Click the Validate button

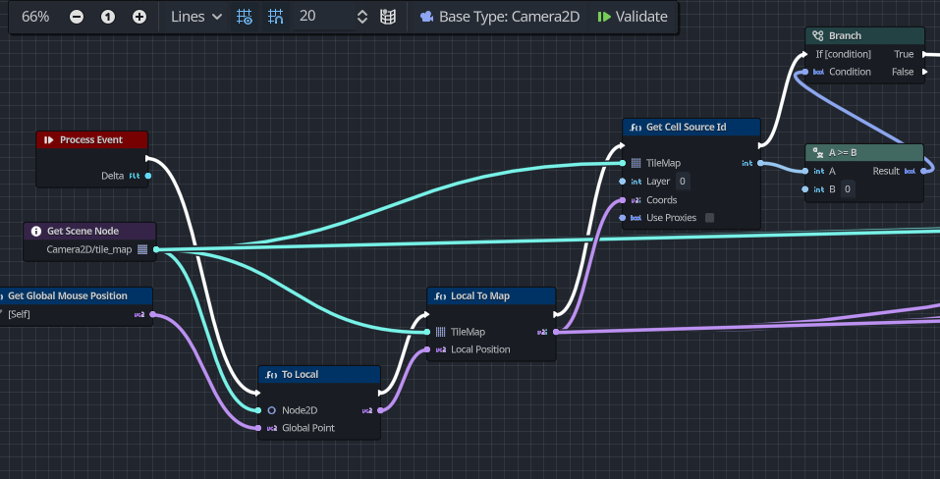(x=634, y=17)
